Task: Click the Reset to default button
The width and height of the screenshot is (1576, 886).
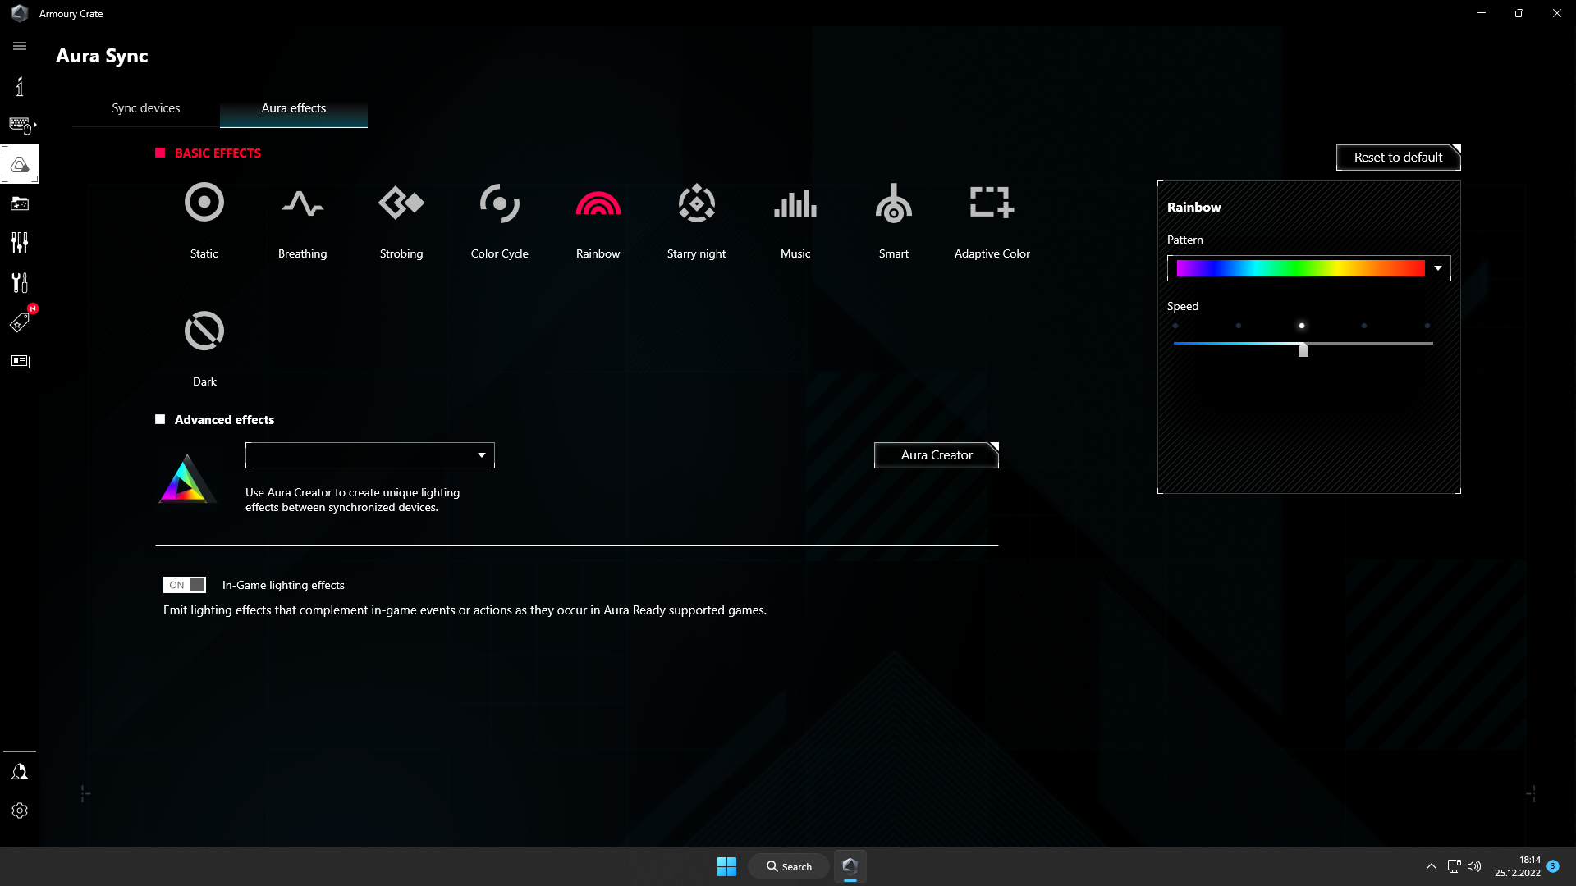Action: coord(1398,158)
